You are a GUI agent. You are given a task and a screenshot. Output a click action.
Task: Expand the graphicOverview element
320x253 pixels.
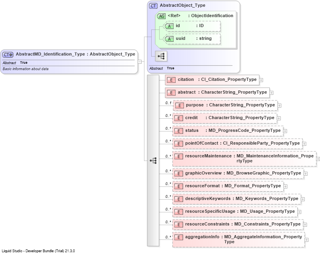point(306,174)
